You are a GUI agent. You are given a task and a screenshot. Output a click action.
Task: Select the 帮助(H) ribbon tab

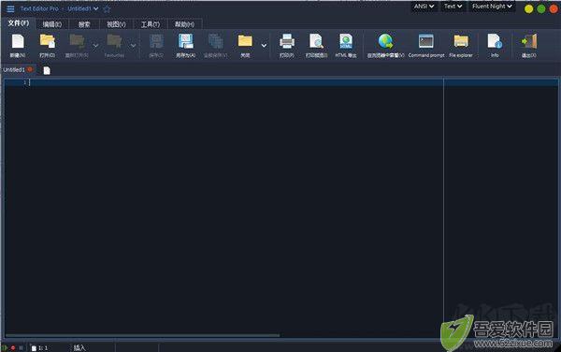click(184, 24)
